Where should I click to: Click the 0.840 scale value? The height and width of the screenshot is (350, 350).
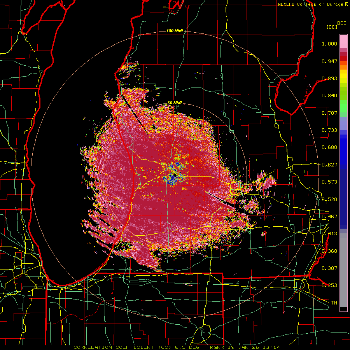coord(329,96)
